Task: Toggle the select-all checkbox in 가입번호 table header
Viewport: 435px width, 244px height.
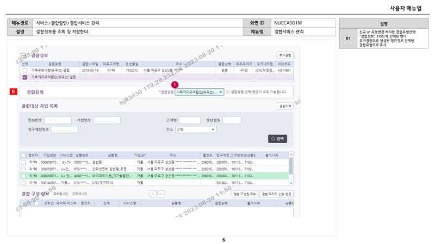Action: [x=23, y=156]
